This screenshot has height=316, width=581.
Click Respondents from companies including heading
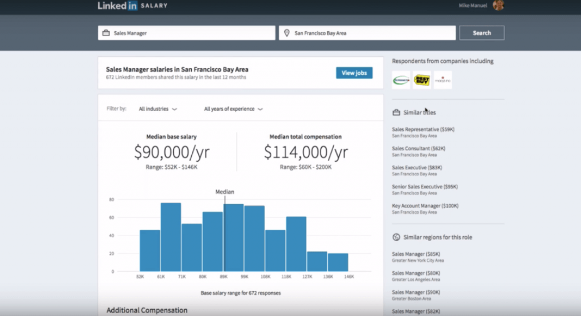click(443, 61)
